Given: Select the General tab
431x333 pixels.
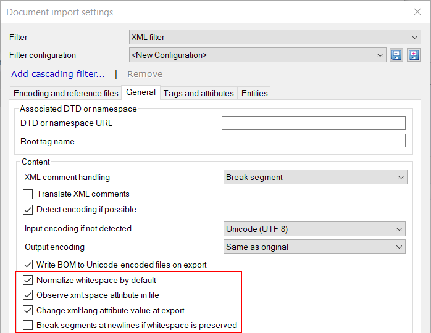Looking at the screenshot, I should pyautogui.click(x=141, y=92).
